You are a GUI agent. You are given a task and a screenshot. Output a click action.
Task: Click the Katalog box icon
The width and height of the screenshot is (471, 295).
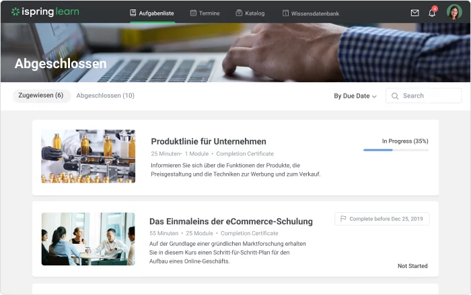click(x=239, y=13)
